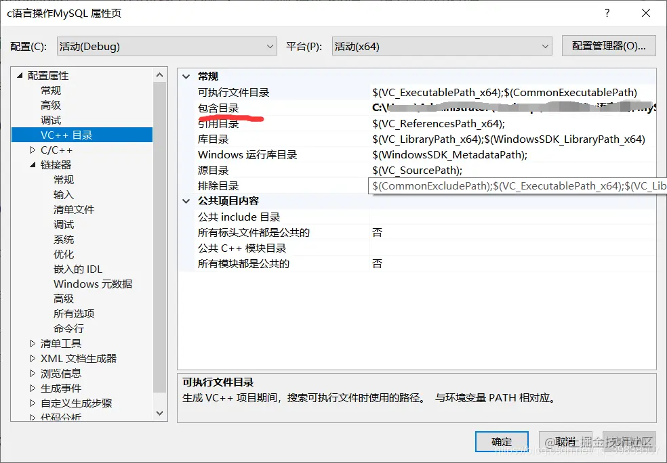This screenshot has height=463, width=667.
Task: Expand the 生成事件 tree node
Action: pos(33,389)
